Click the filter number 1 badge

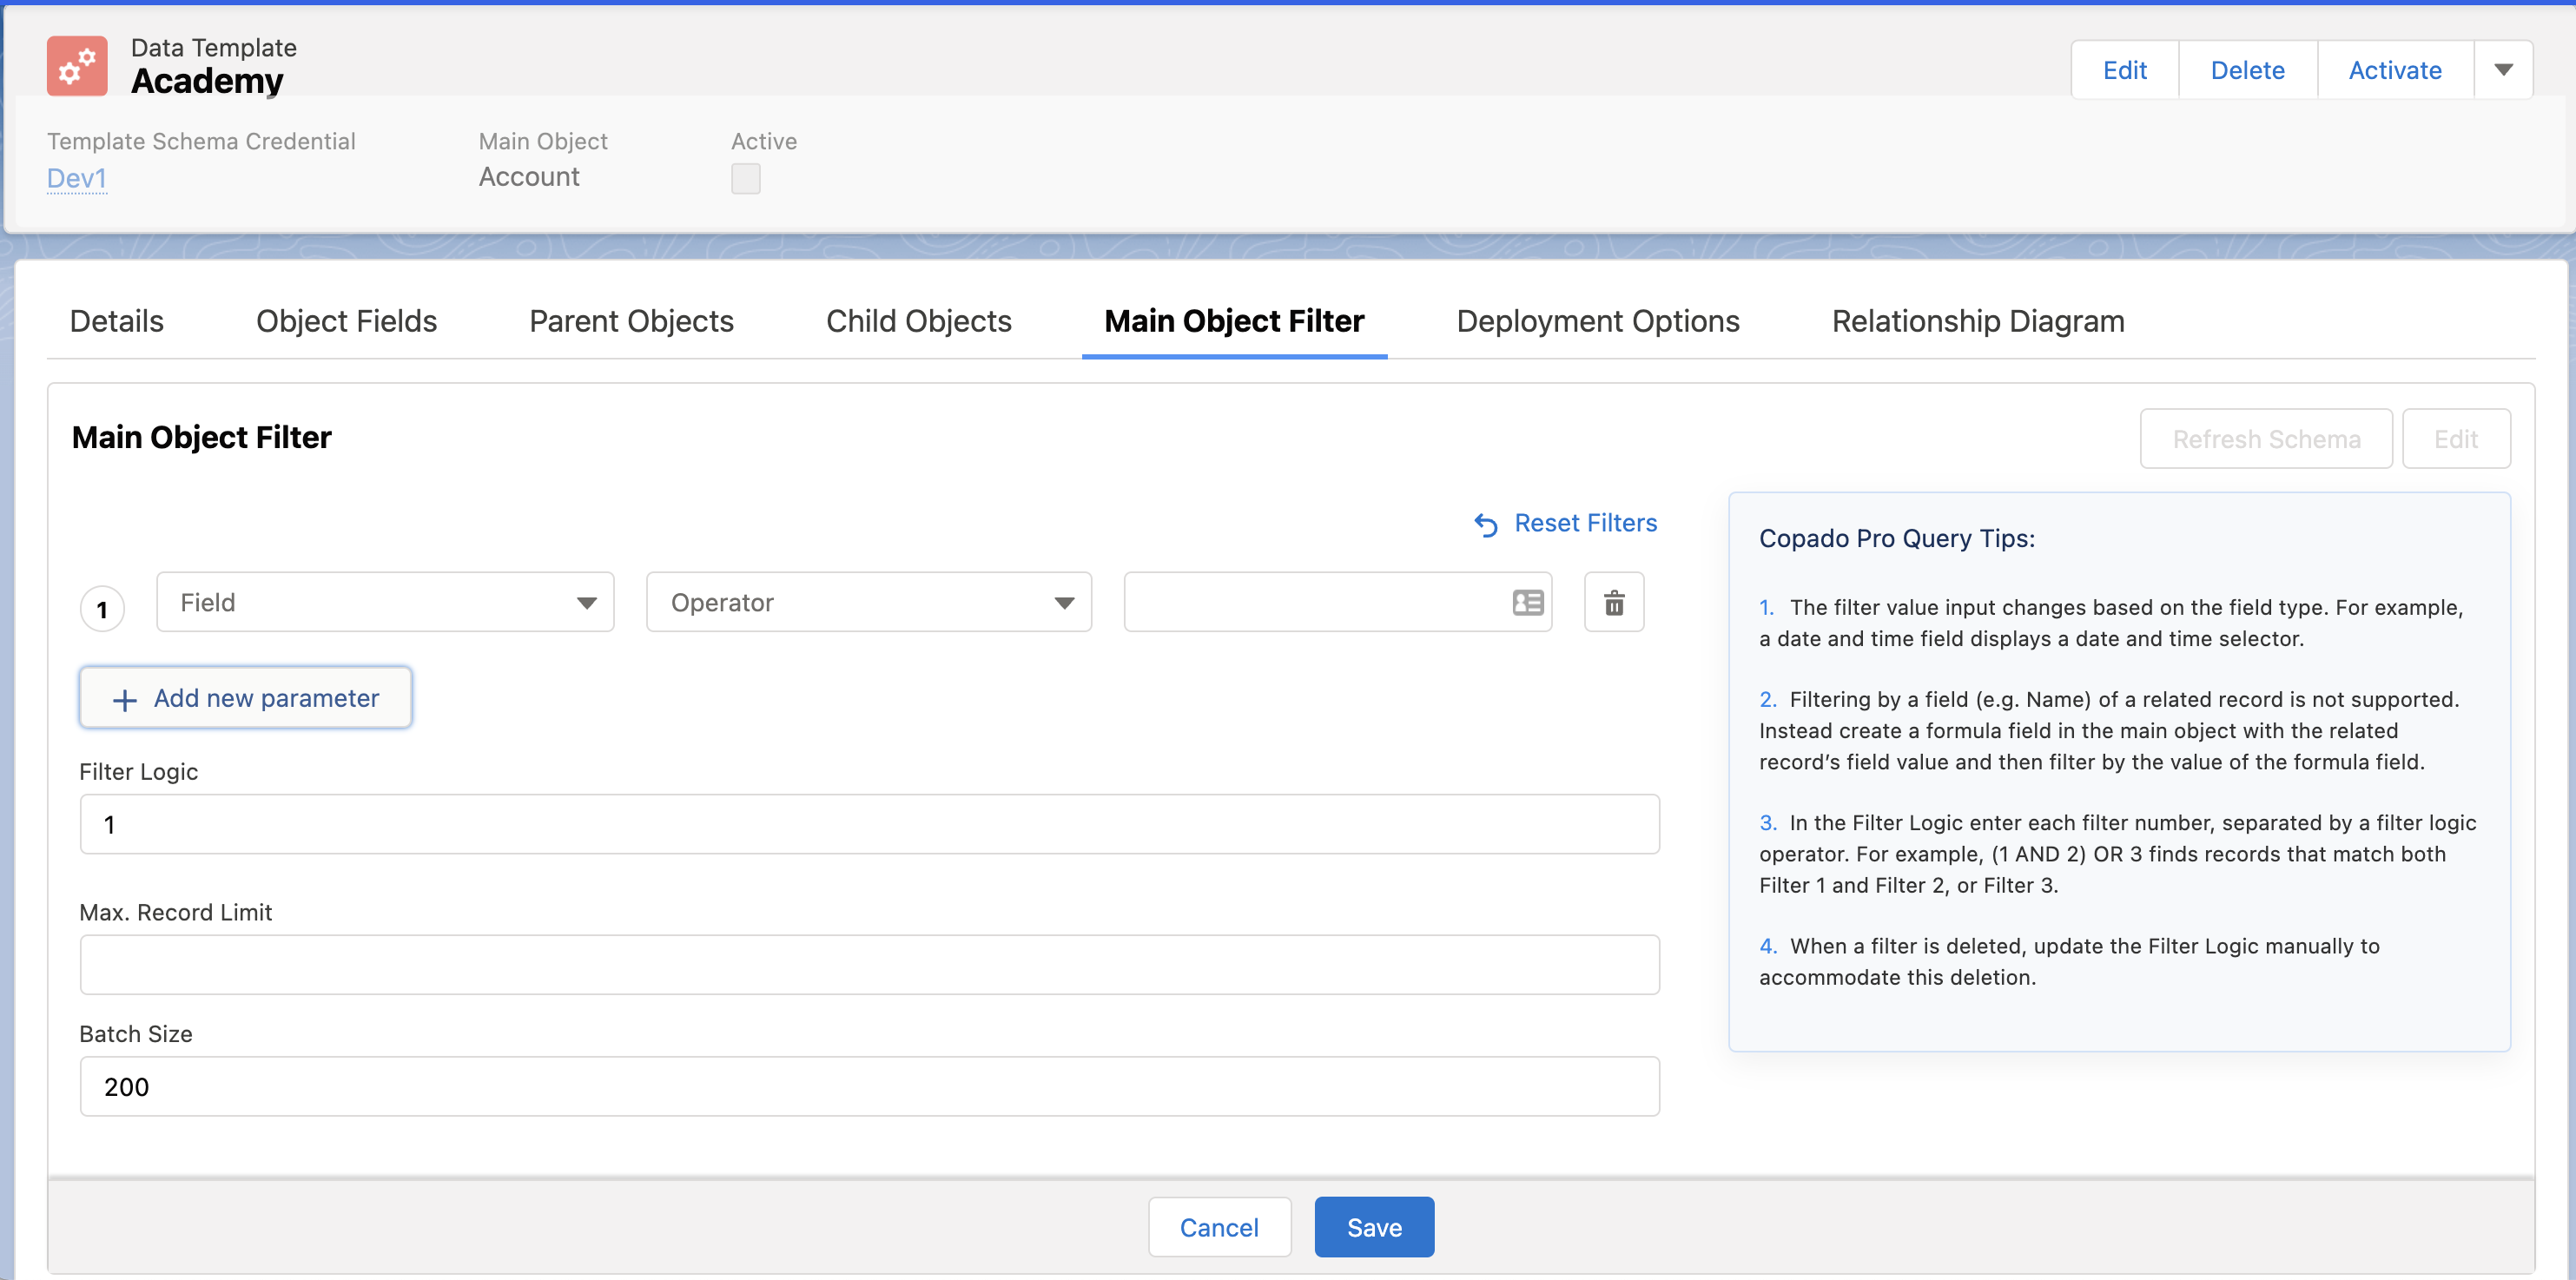tap(102, 609)
